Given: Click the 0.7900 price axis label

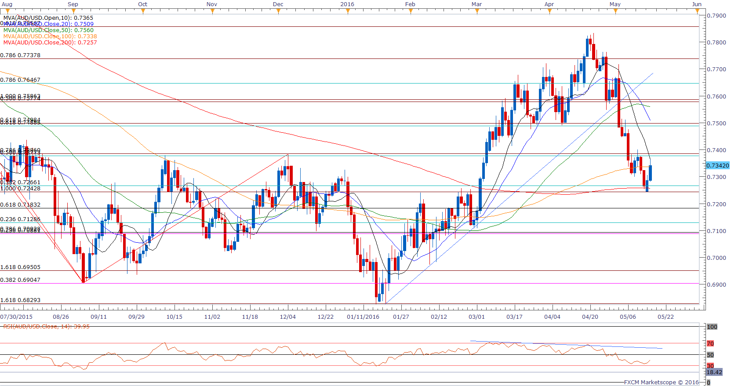Looking at the screenshot, I should (716, 16).
